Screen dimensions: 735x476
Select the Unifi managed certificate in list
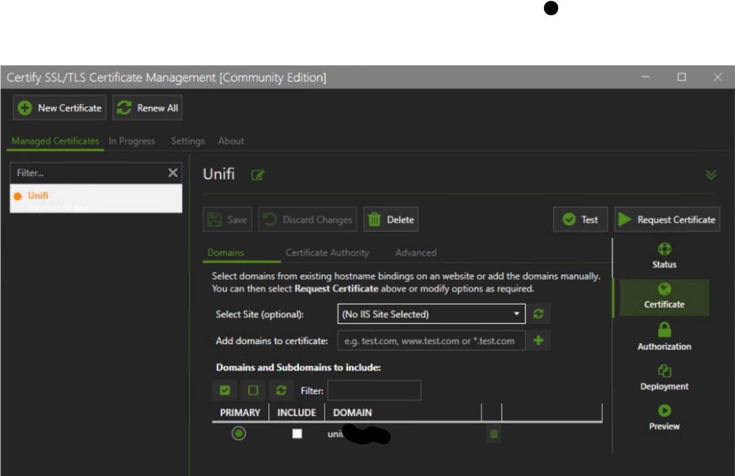[96, 199]
